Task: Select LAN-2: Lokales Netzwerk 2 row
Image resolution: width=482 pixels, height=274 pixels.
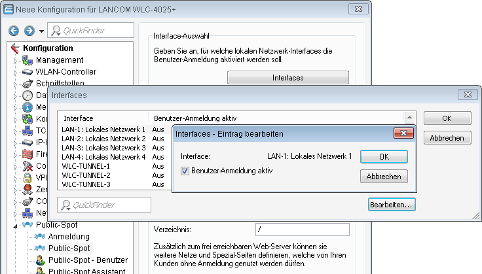Action: [103, 139]
